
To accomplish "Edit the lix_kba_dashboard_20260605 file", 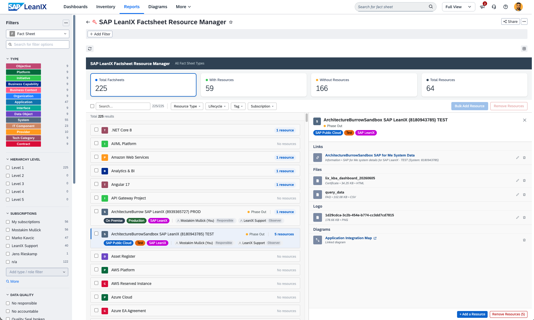I will pos(517,180).
